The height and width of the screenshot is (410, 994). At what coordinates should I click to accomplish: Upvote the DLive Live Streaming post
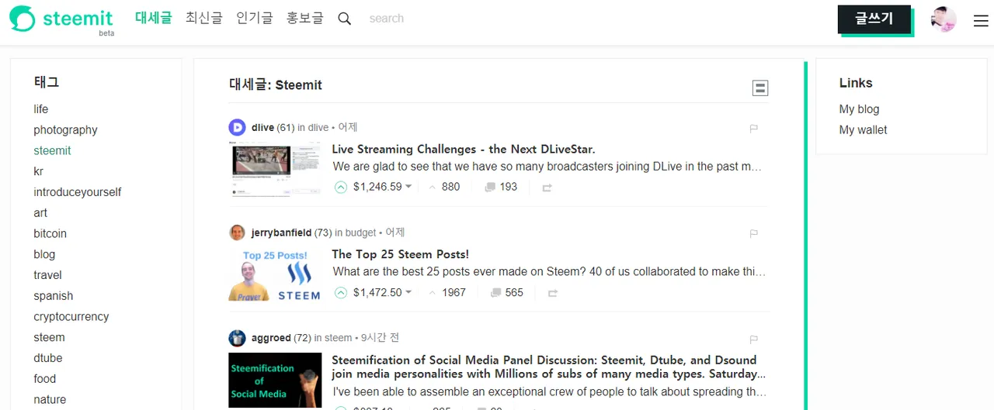340,187
